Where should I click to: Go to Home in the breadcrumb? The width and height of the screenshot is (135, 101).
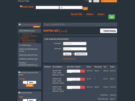coord(47,24)
